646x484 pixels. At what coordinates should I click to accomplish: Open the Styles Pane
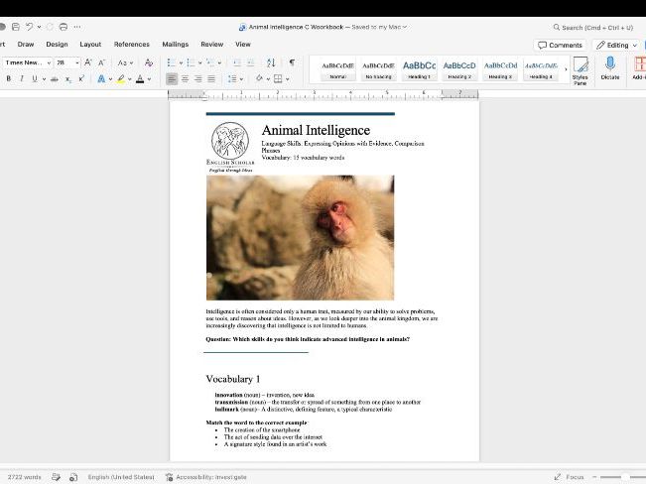click(581, 70)
